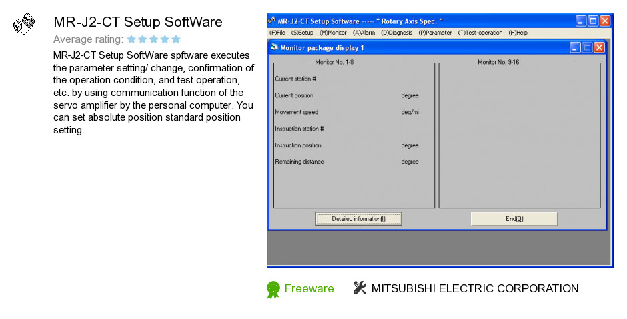Click the green Freeware ribbon badge icon
This screenshot has width=627, height=319.
273,290
